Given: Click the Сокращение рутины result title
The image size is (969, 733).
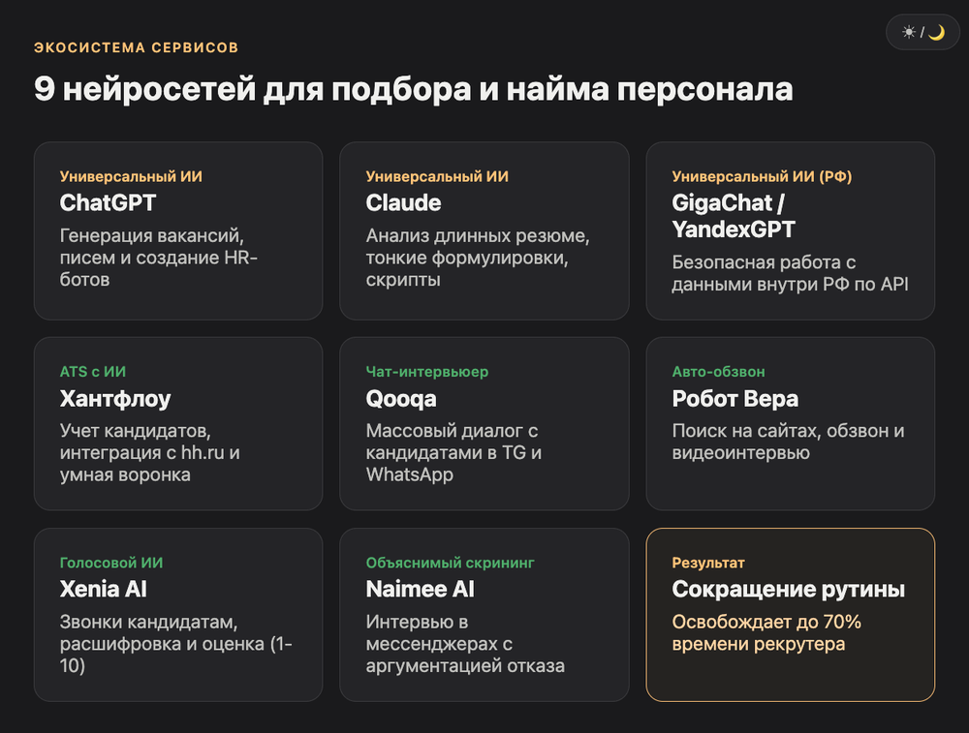Looking at the screenshot, I should click(x=788, y=589).
